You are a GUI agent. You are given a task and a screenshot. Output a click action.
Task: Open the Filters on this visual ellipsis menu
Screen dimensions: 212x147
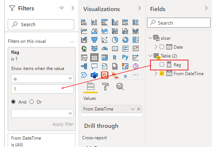click(x=72, y=42)
